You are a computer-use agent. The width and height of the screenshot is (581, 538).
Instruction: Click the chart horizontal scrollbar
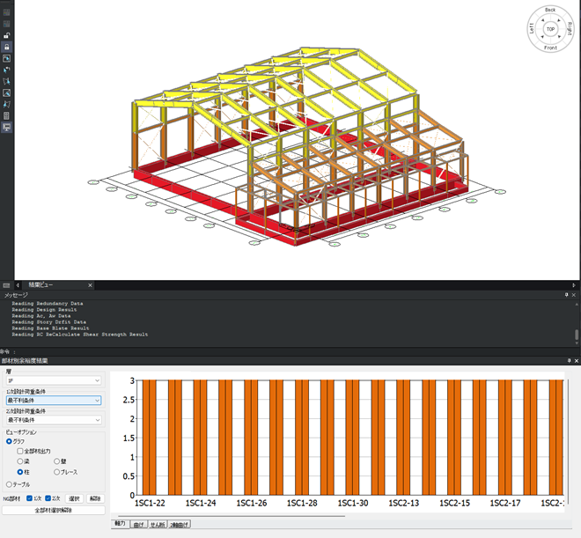coord(232,516)
